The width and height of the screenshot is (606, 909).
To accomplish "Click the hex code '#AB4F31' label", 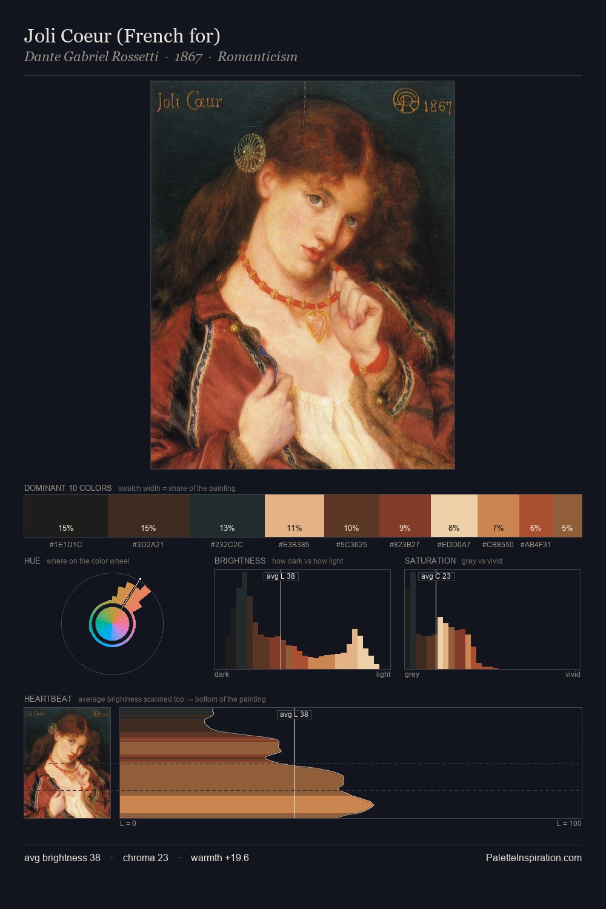I will [x=536, y=545].
